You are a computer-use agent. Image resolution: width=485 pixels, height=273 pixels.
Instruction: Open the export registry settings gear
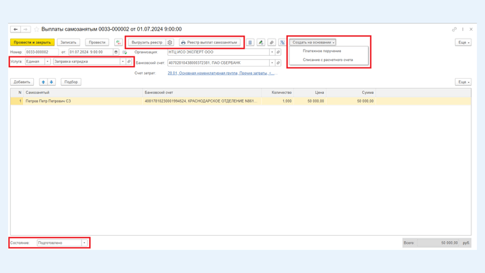[170, 42]
